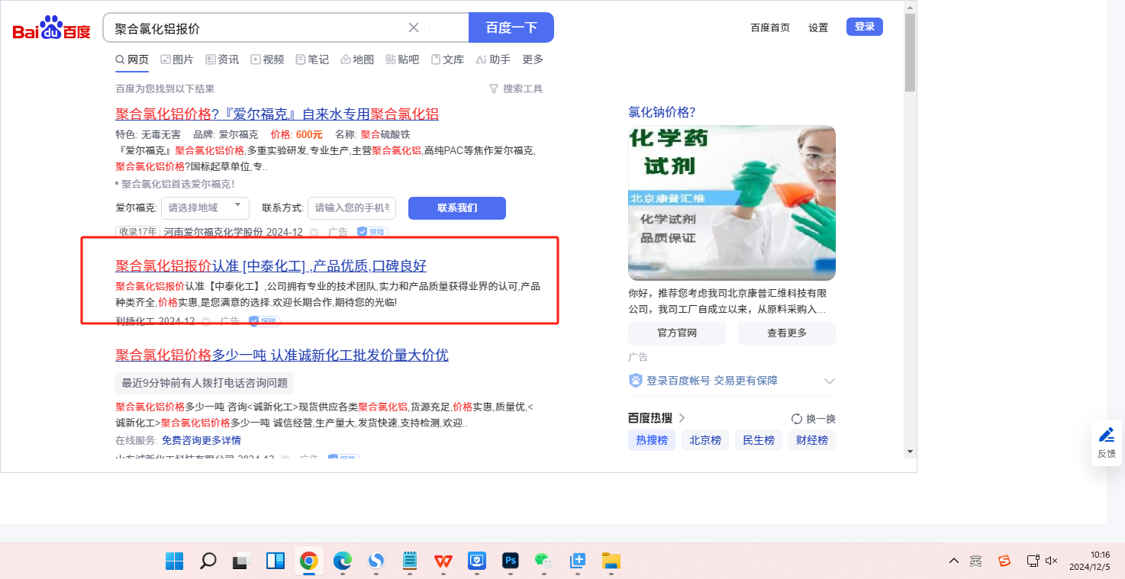Click the 官方官网 button

tap(677, 333)
